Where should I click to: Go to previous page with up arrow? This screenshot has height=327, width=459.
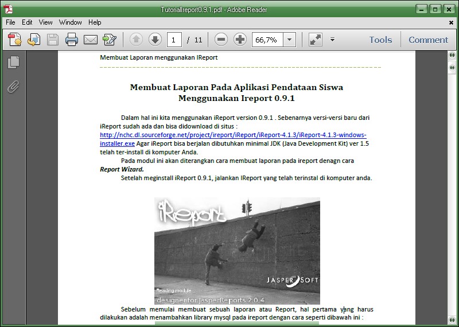click(136, 40)
